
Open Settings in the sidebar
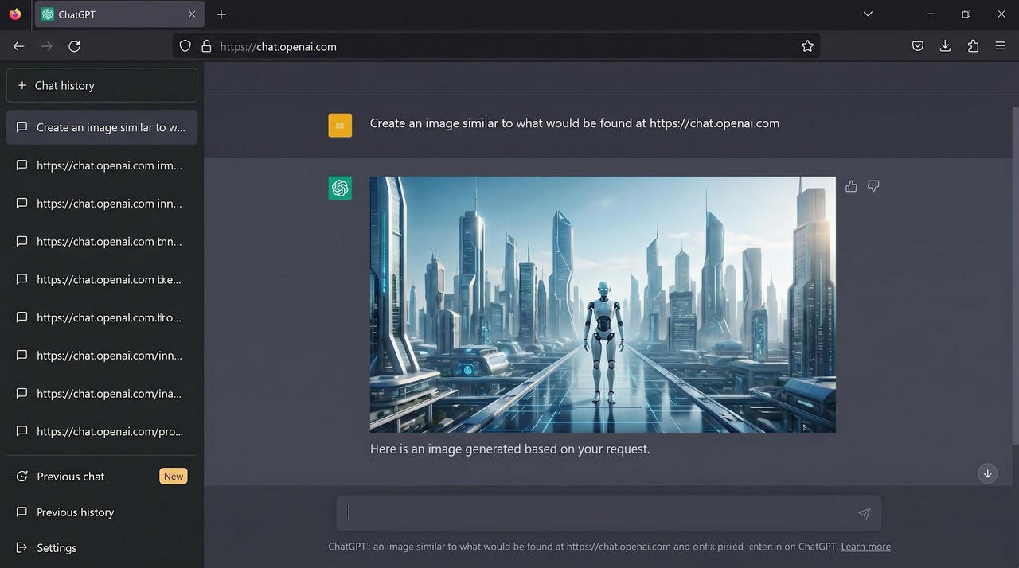(102, 548)
